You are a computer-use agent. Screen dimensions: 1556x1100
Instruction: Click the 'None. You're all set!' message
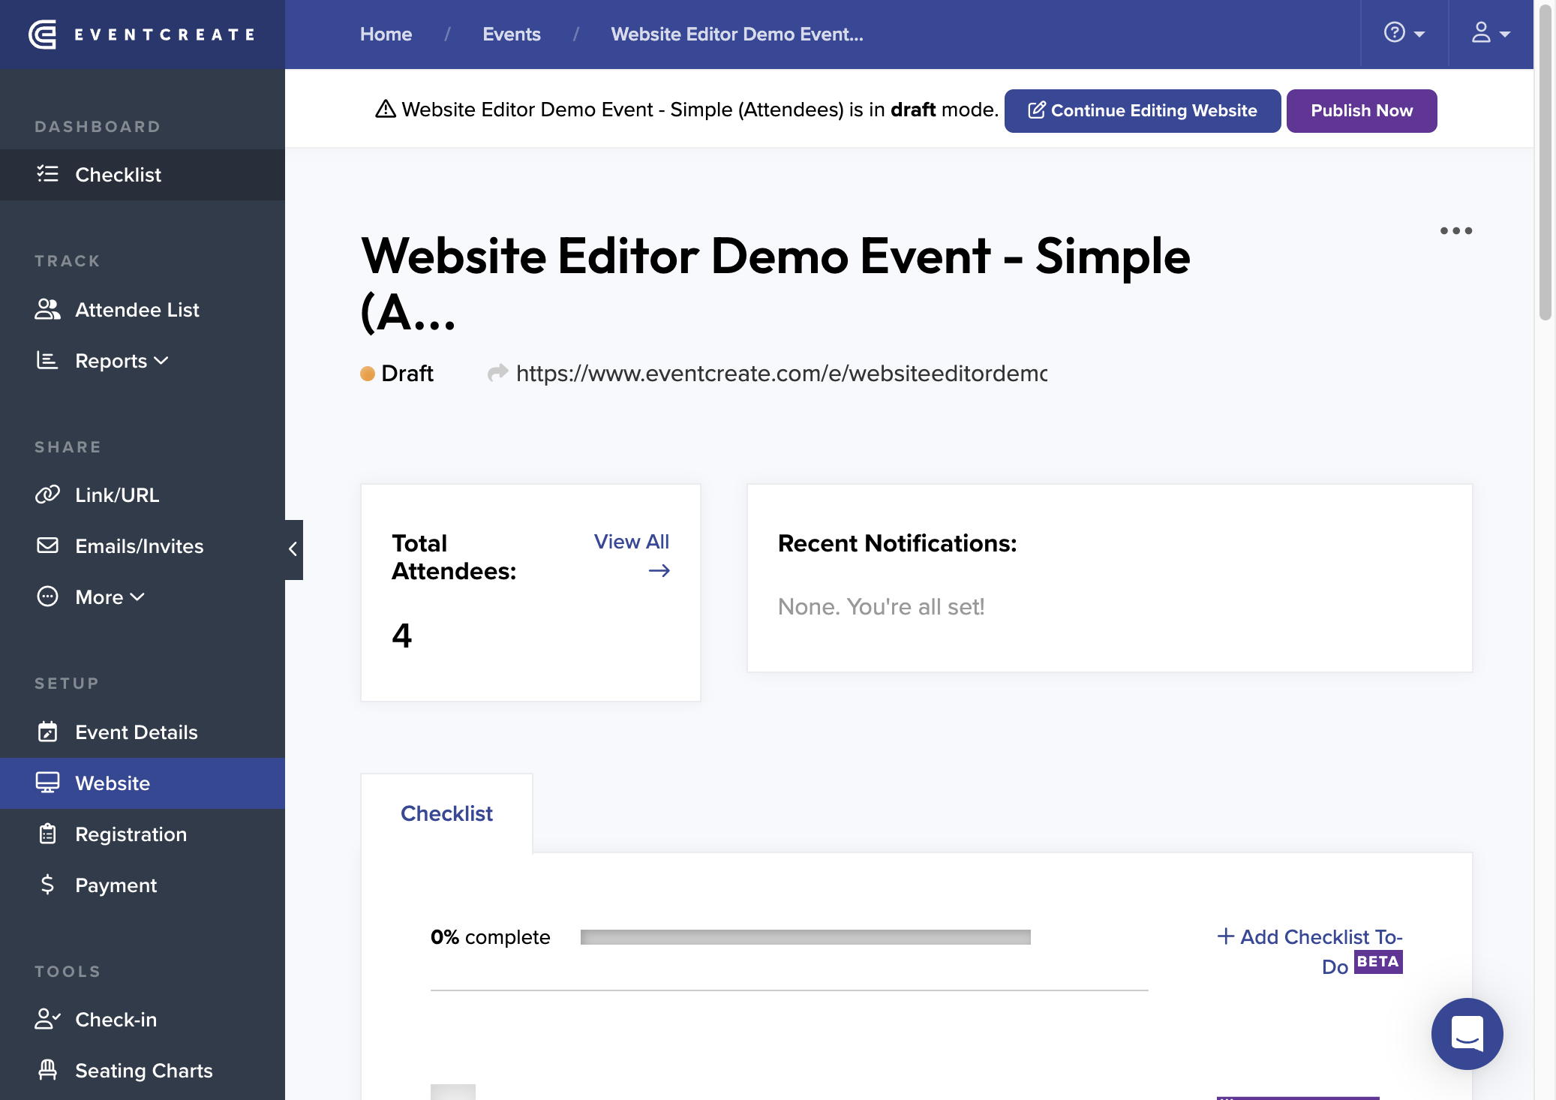click(881, 606)
